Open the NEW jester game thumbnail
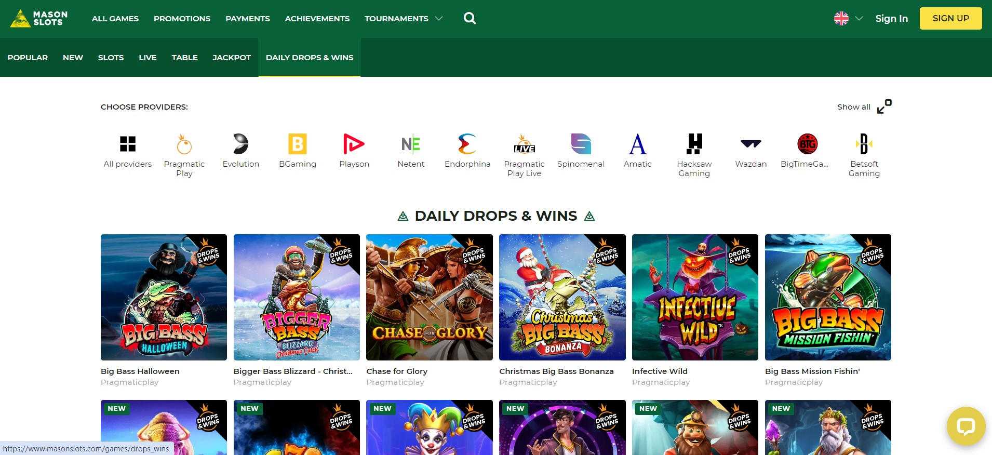The height and width of the screenshot is (455, 992). (430, 427)
